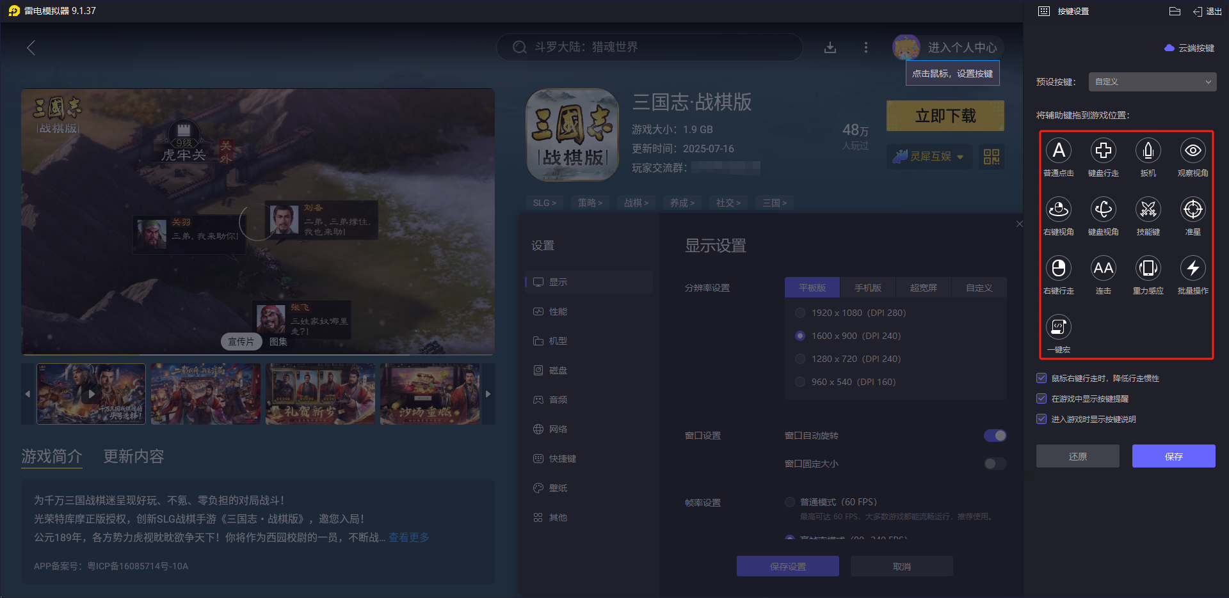This screenshot has width=1229, height=598.
Task: Click the QR code icon
Action: coord(992,157)
